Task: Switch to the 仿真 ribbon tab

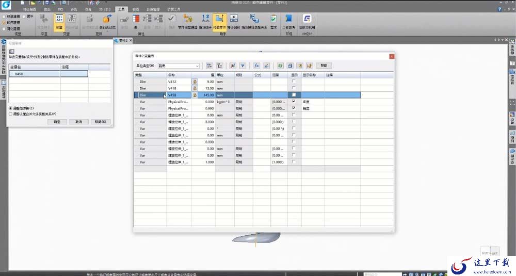Action: [x=88, y=9]
